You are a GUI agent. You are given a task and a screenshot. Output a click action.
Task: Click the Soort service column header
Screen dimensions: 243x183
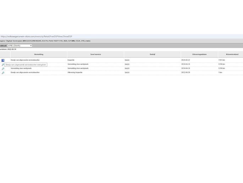click(x=95, y=54)
